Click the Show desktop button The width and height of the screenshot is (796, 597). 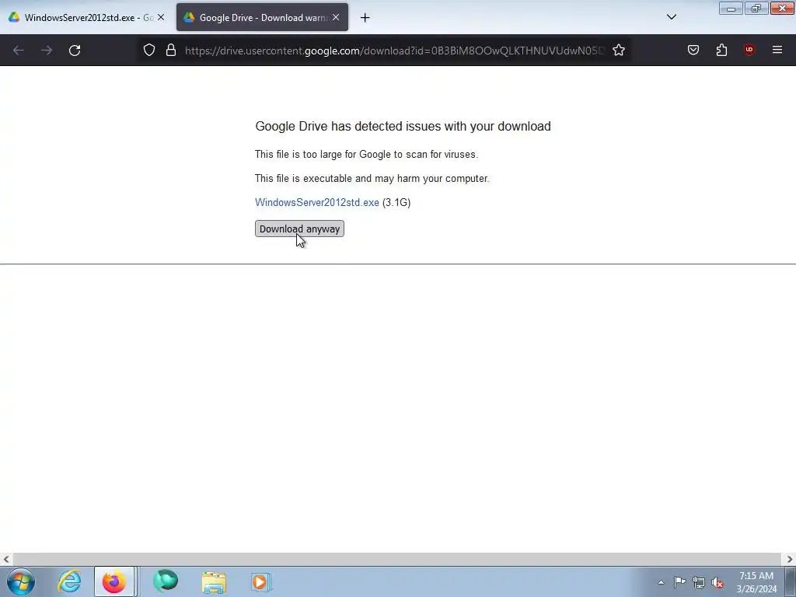(791, 581)
